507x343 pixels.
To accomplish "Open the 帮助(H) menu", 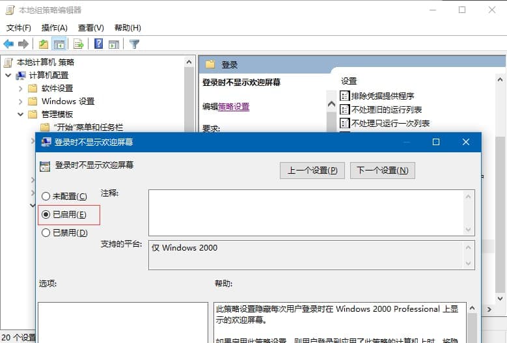I will coord(128,28).
